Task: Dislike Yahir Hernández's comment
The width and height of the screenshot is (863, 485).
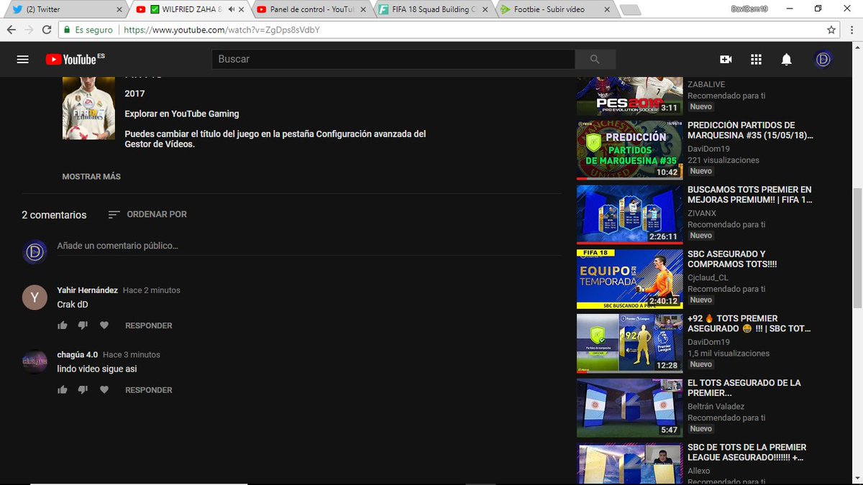Action: [83, 325]
